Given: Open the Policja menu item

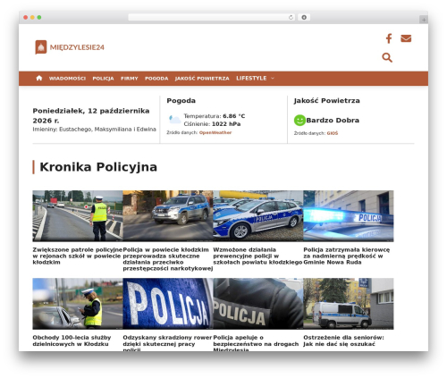Looking at the screenshot, I should click(103, 79).
